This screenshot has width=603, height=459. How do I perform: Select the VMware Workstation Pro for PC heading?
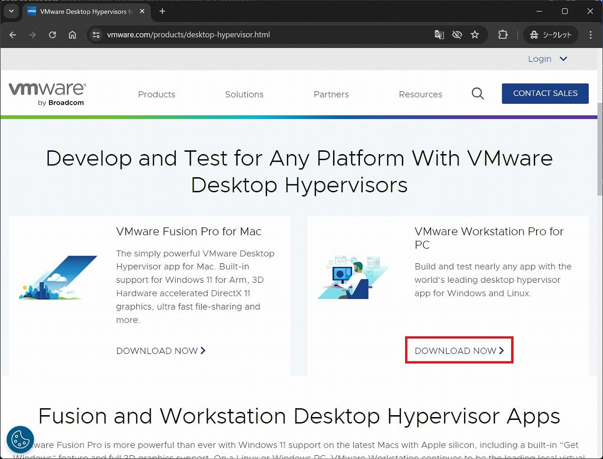489,238
